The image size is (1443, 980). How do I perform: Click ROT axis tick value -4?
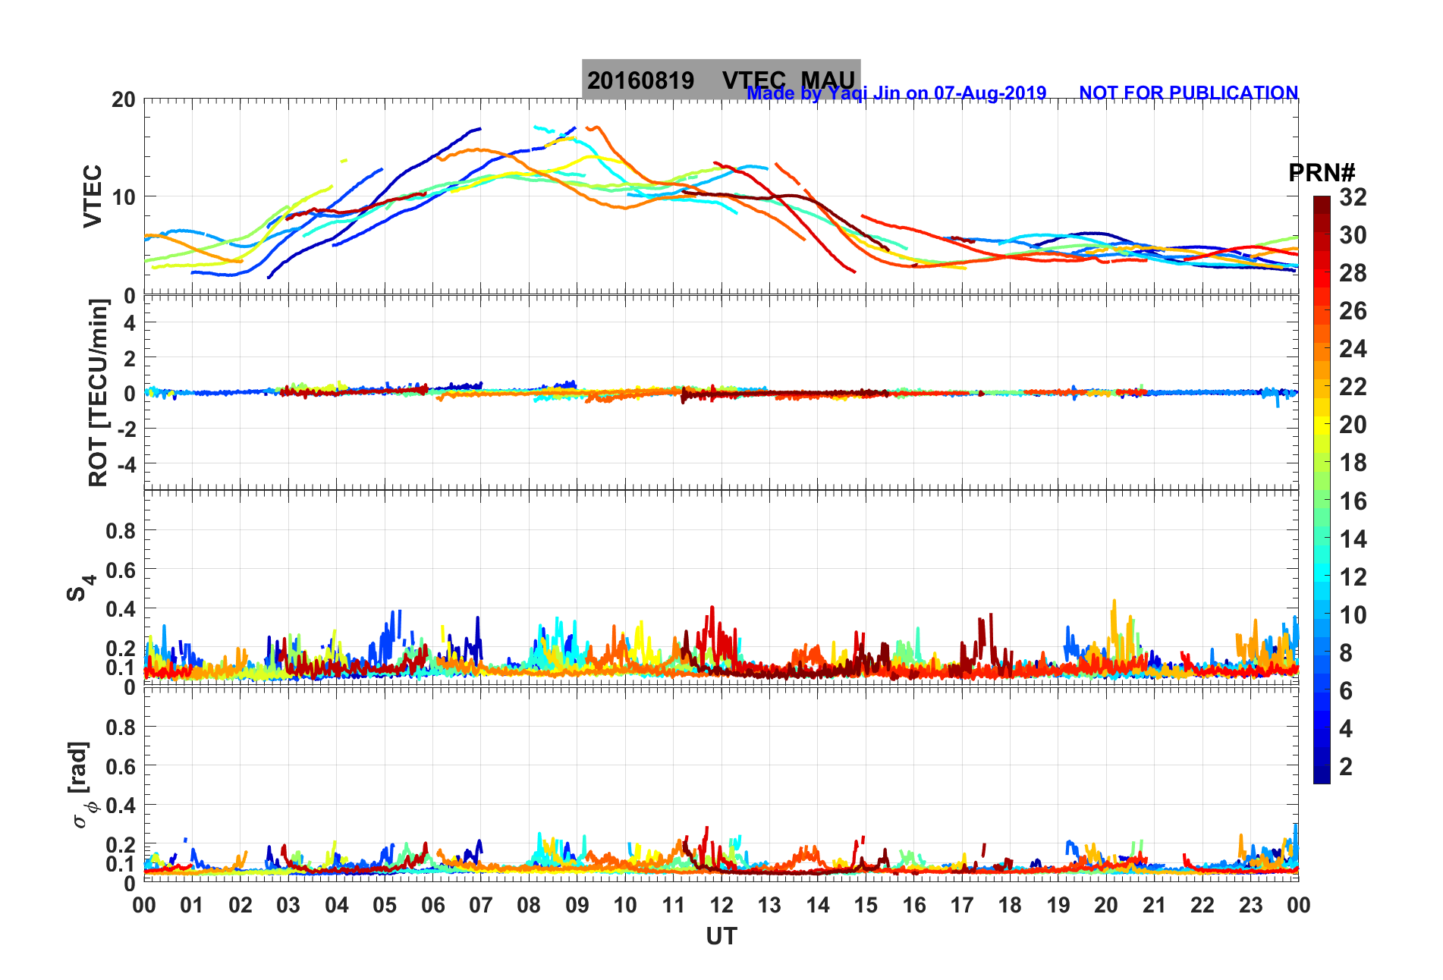coord(125,463)
